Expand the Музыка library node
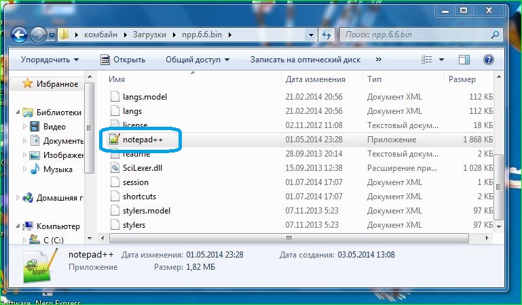Viewport: 522px width, 305px height. click(24, 169)
